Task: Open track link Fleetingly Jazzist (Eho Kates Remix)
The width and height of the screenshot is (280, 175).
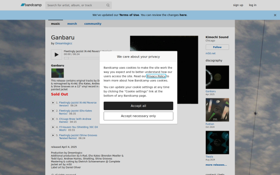Action: pyautogui.click(x=75, y=112)
